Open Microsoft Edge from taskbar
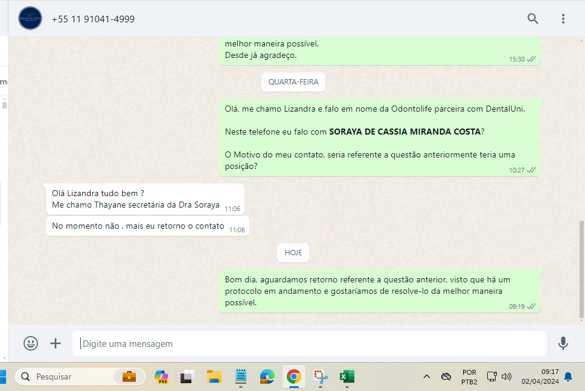The width and height of the screenshot is (585, 391). click(267, 377)
